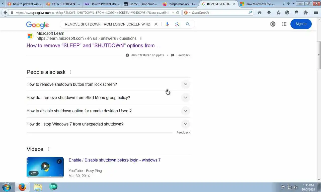
Task: Click the address bar URL
Action: point(92,12)
